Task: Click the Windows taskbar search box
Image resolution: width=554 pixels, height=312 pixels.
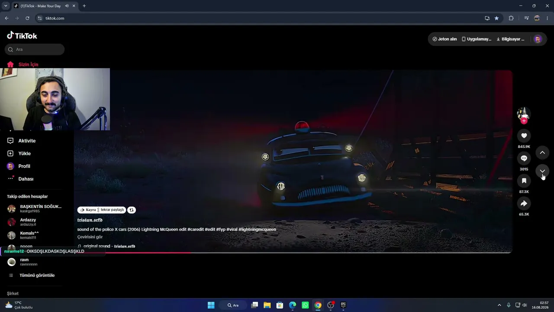Action: (233, 305)
